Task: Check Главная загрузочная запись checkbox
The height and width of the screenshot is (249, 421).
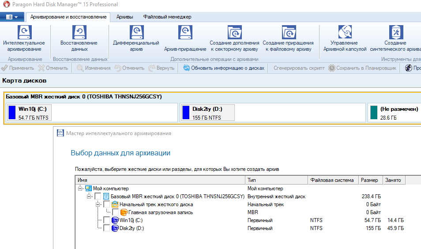Action: click(116, 212)
